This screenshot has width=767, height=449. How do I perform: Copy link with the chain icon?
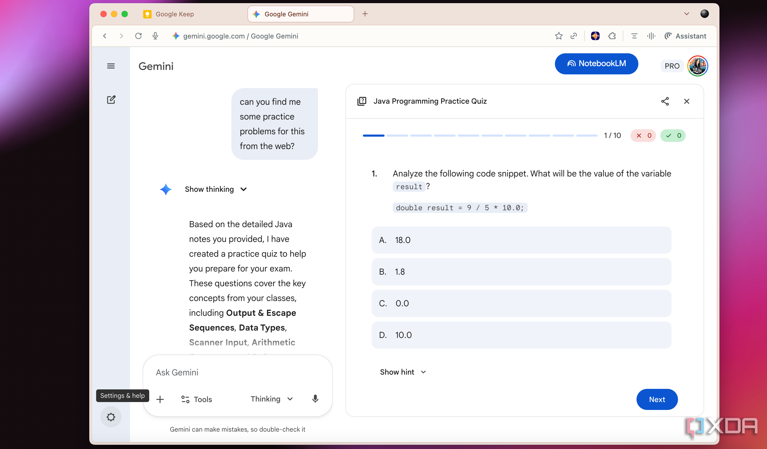(574, 36)
